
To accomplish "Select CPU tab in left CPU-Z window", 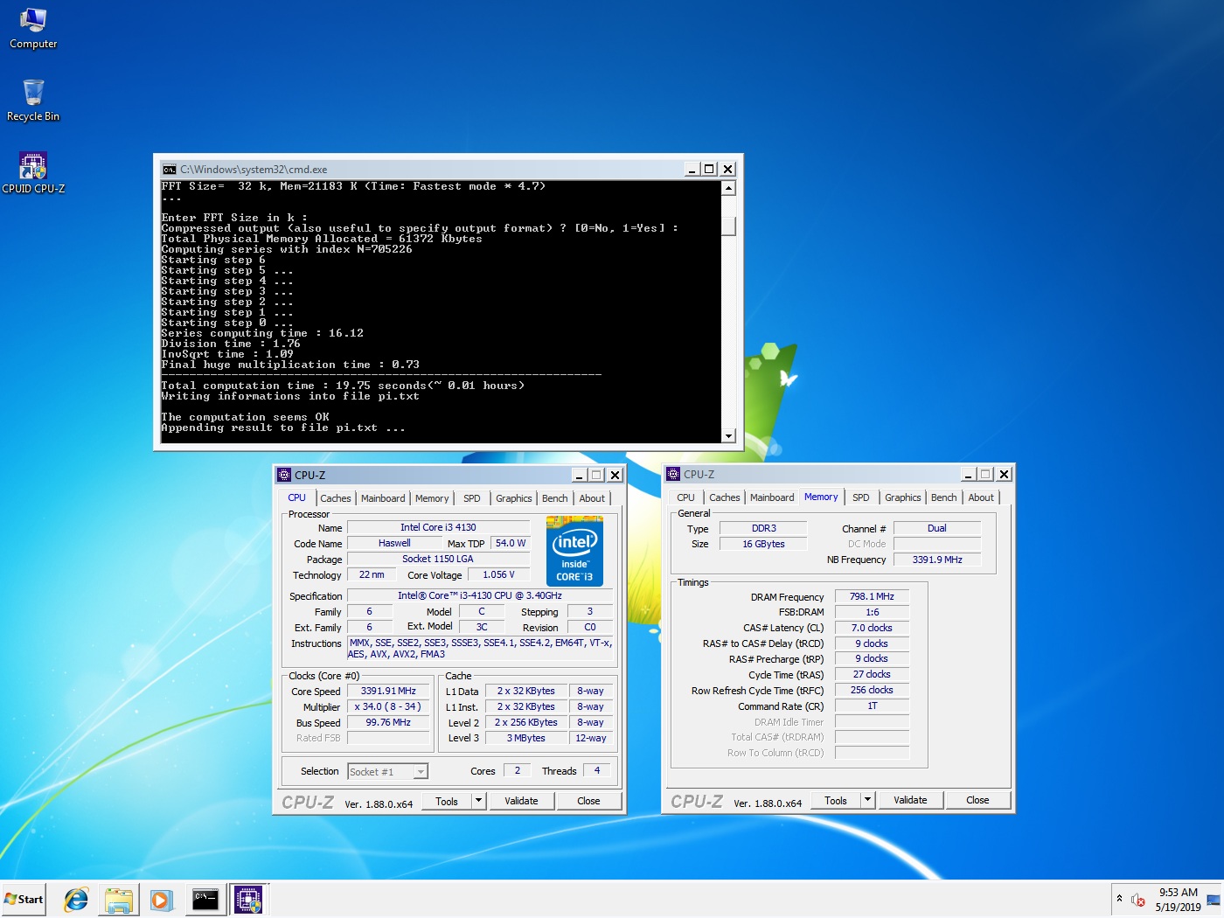I will [x=297, y=497].
